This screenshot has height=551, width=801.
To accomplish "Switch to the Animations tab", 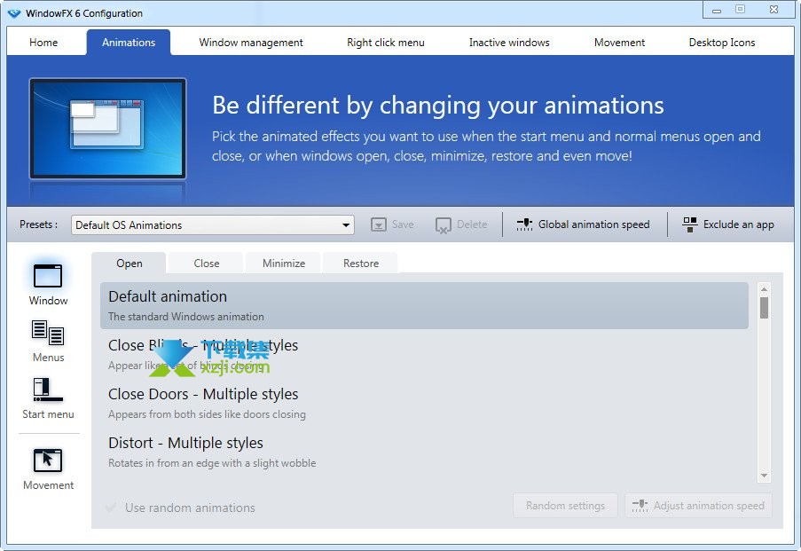I will tap(129, 43).
